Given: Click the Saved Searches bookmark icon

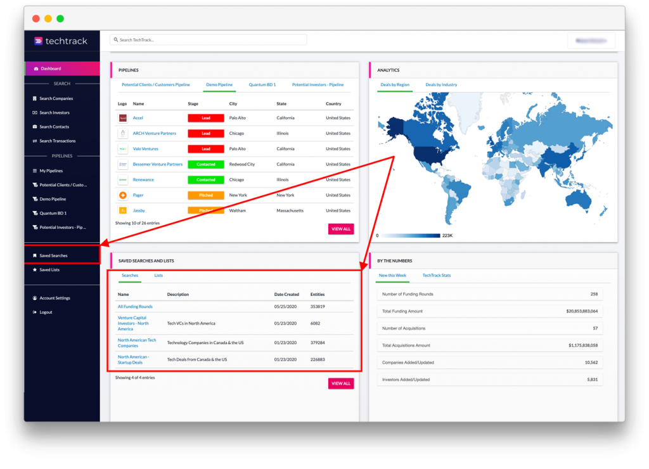Looking at the screenshot, I should tap(35, 255).
